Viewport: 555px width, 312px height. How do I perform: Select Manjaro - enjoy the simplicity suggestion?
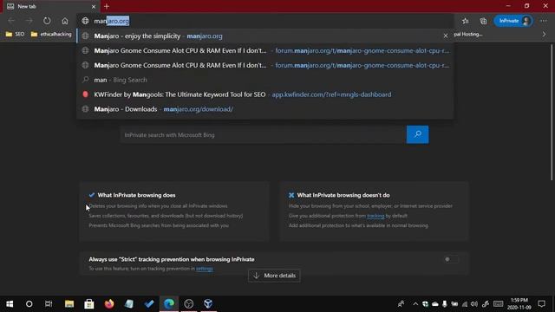pos(264,36)
